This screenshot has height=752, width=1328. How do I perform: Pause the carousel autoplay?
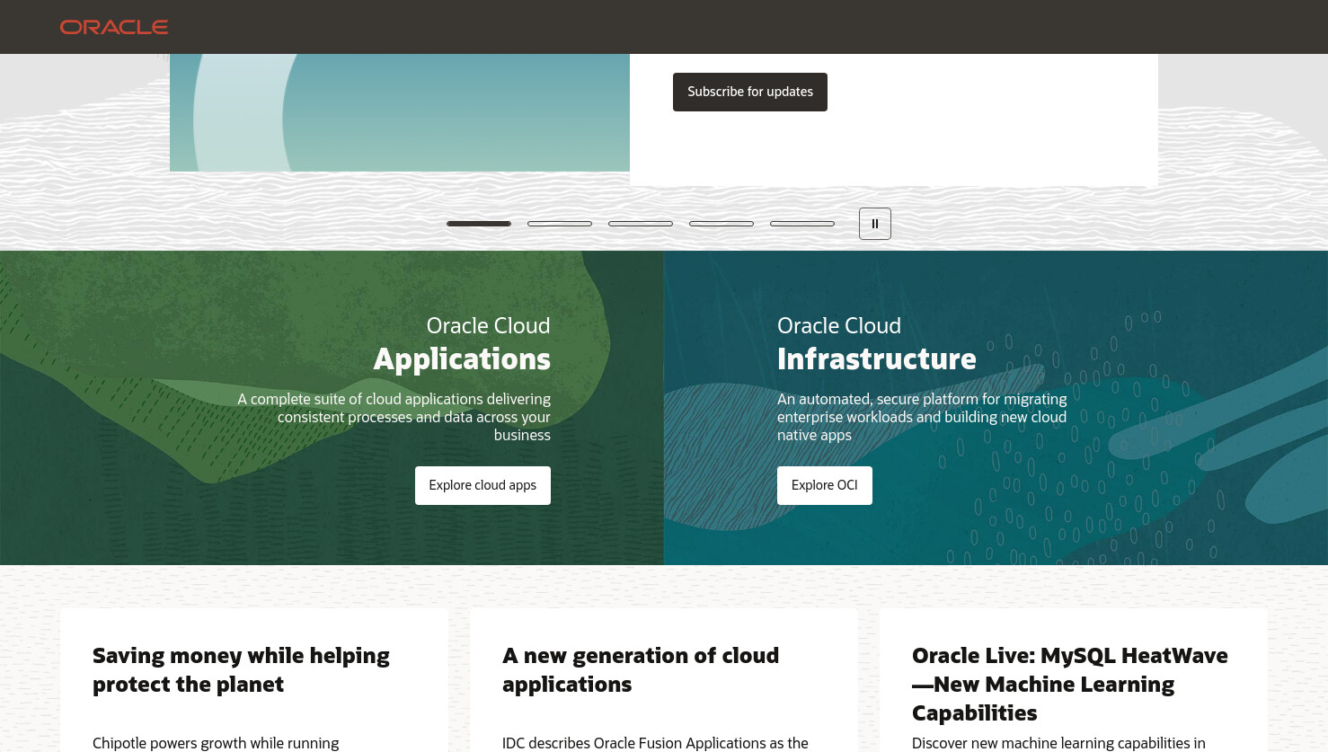(x=875, y=224)
